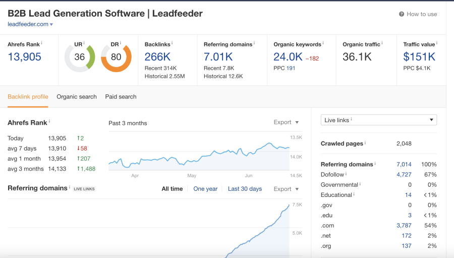The image size is (454, 258).
Task: Click info icon next to Educational
Action: tap(354, 194)
